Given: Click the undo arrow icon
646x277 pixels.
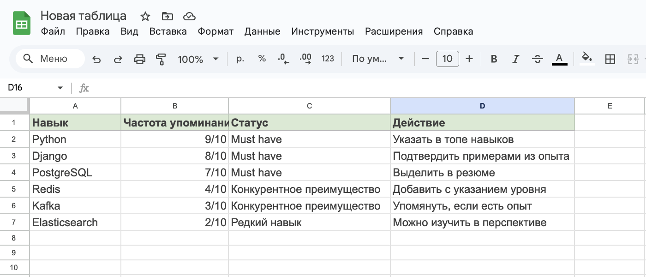Looking at the screenshot, I should [96, 59].
